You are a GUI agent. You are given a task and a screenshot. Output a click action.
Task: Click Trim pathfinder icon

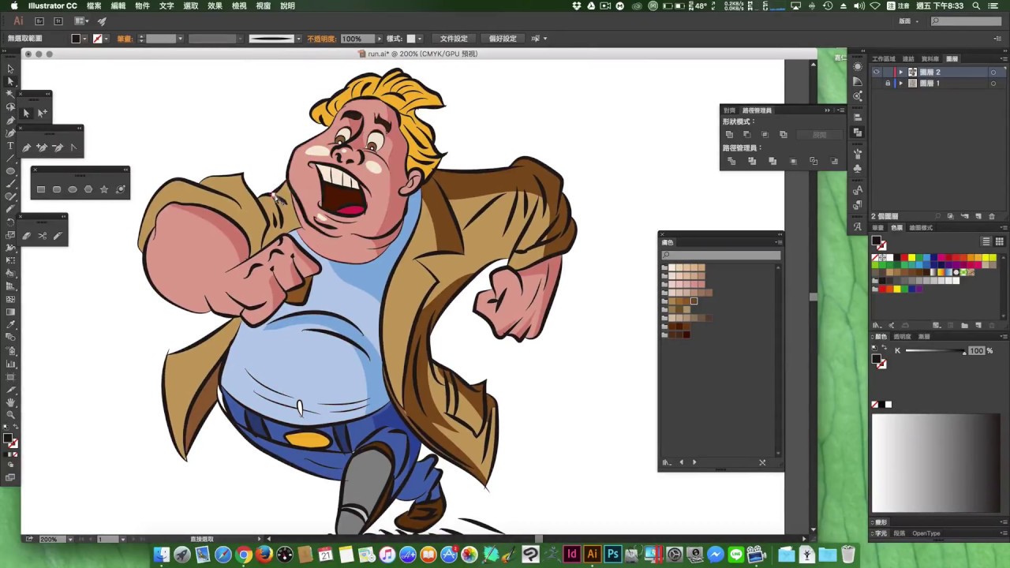click(752, 161)
